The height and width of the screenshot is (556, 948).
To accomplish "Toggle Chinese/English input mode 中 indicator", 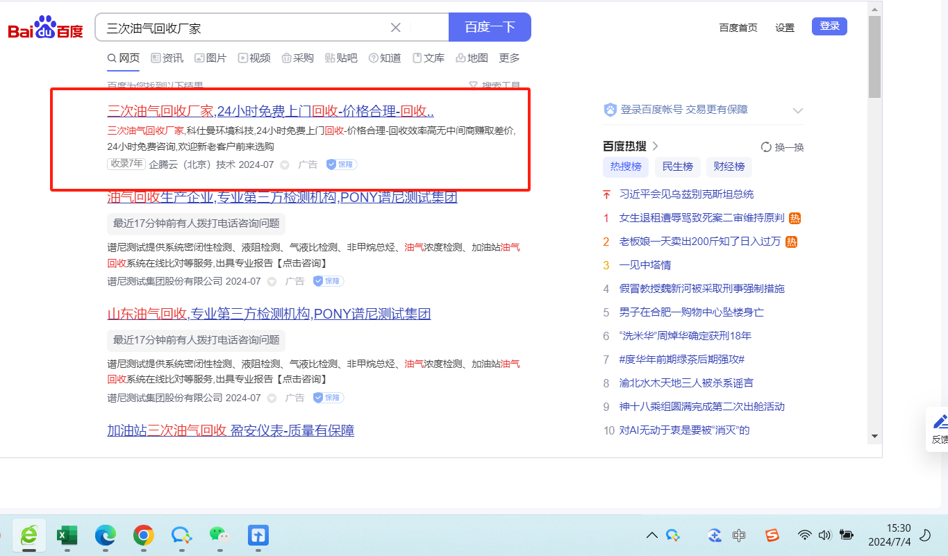I will tap(739, 535).
